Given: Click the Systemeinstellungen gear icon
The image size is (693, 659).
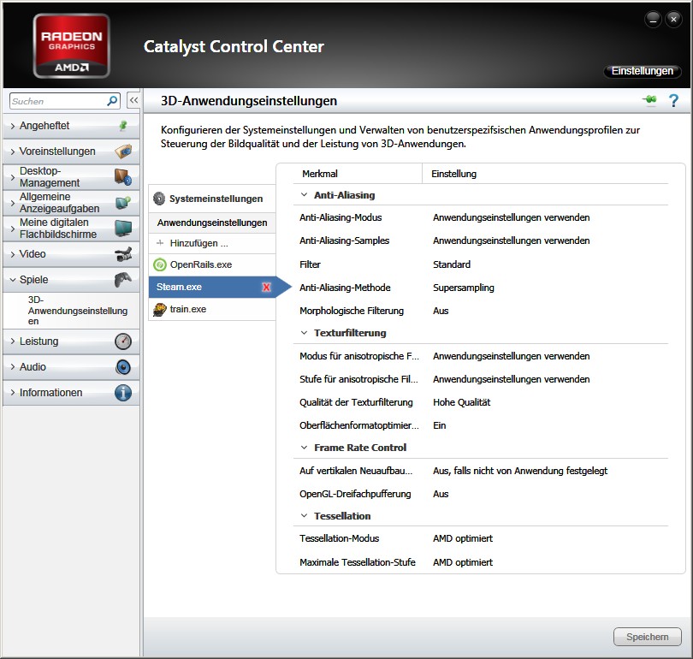Looking at the screenshot, I should click(x=159, y=199).
